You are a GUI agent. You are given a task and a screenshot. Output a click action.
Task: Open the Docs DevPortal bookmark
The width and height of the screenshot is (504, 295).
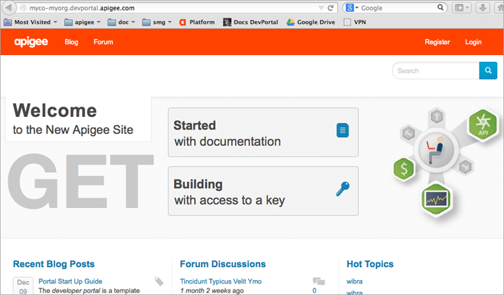251,22
